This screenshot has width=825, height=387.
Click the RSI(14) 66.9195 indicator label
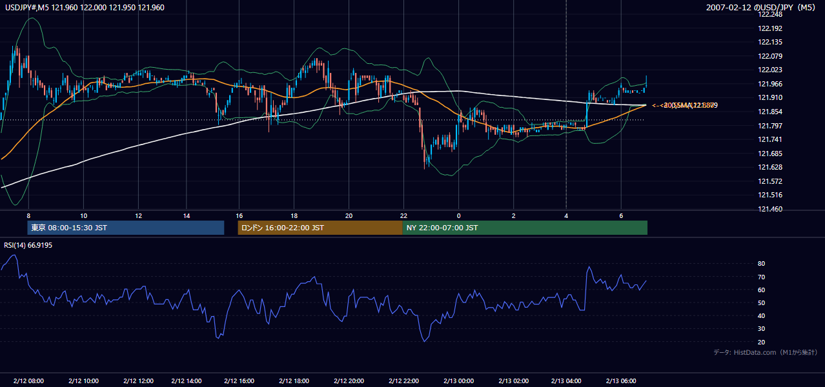[28, 245]
